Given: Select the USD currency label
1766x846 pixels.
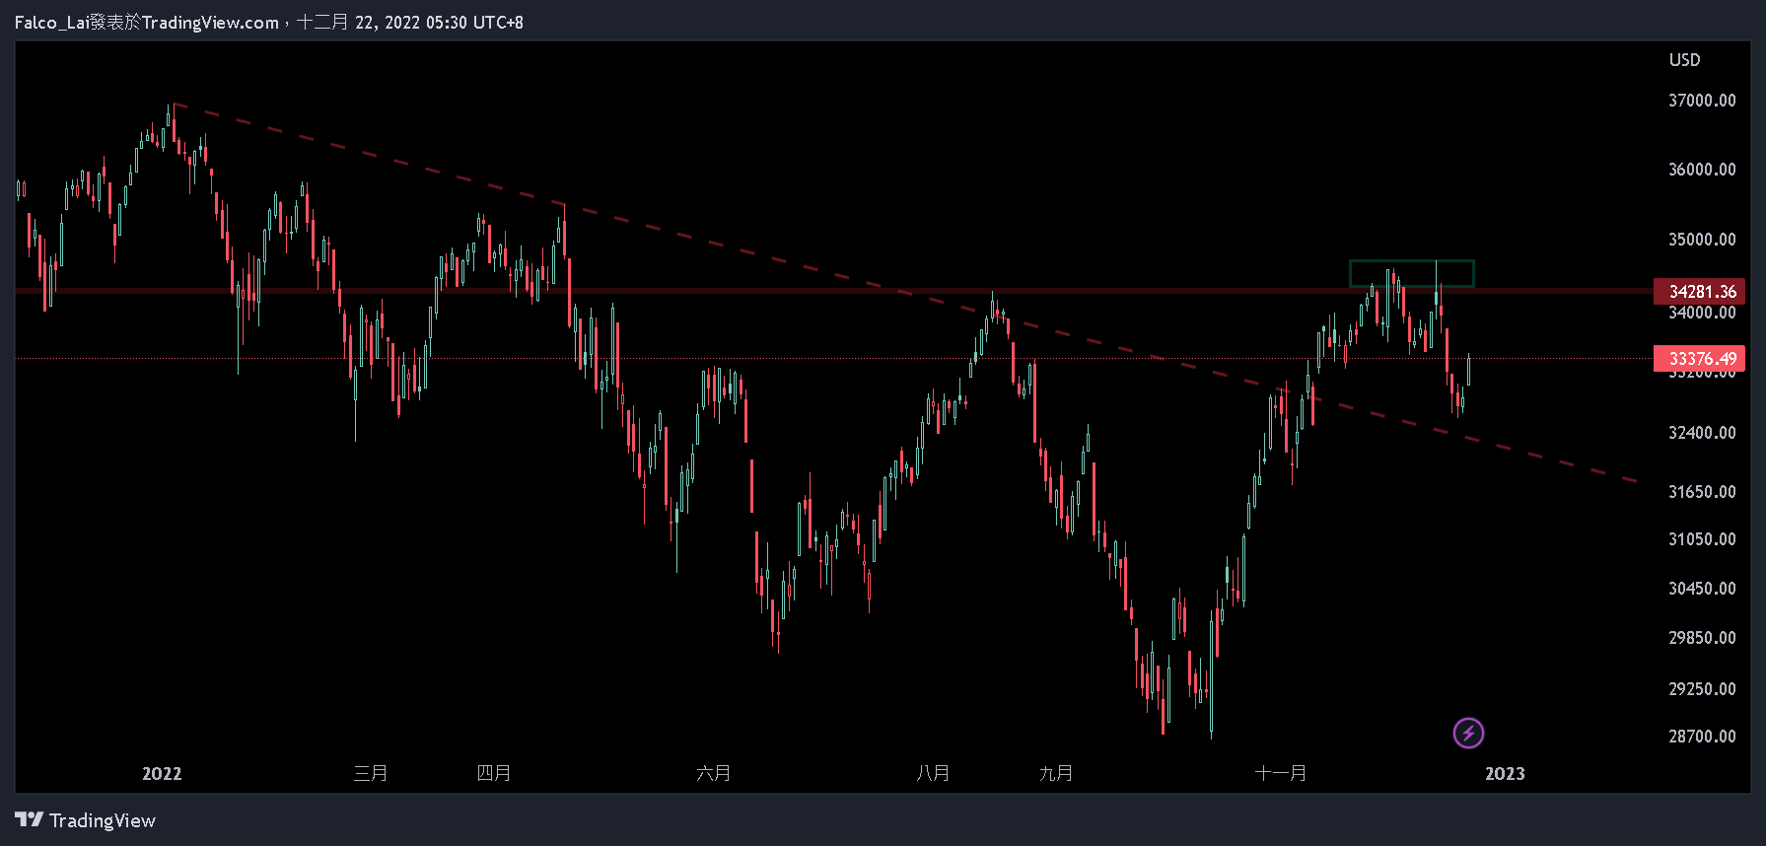Looking at the screenshot, I should point(1684,60).
